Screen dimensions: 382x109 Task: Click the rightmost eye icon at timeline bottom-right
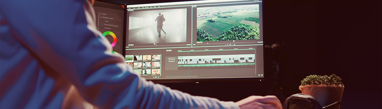point(262,75)
